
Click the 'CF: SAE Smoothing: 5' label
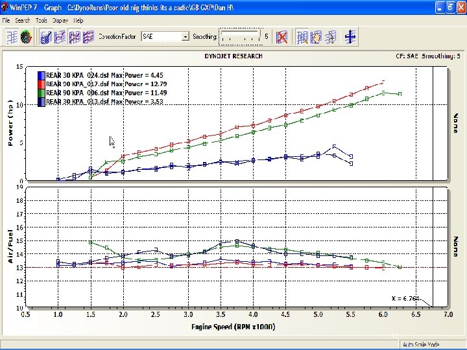click(427, 56)
